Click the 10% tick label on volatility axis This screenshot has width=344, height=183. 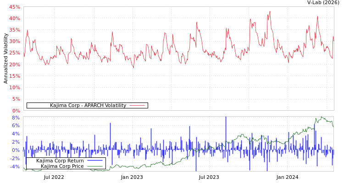14,87
